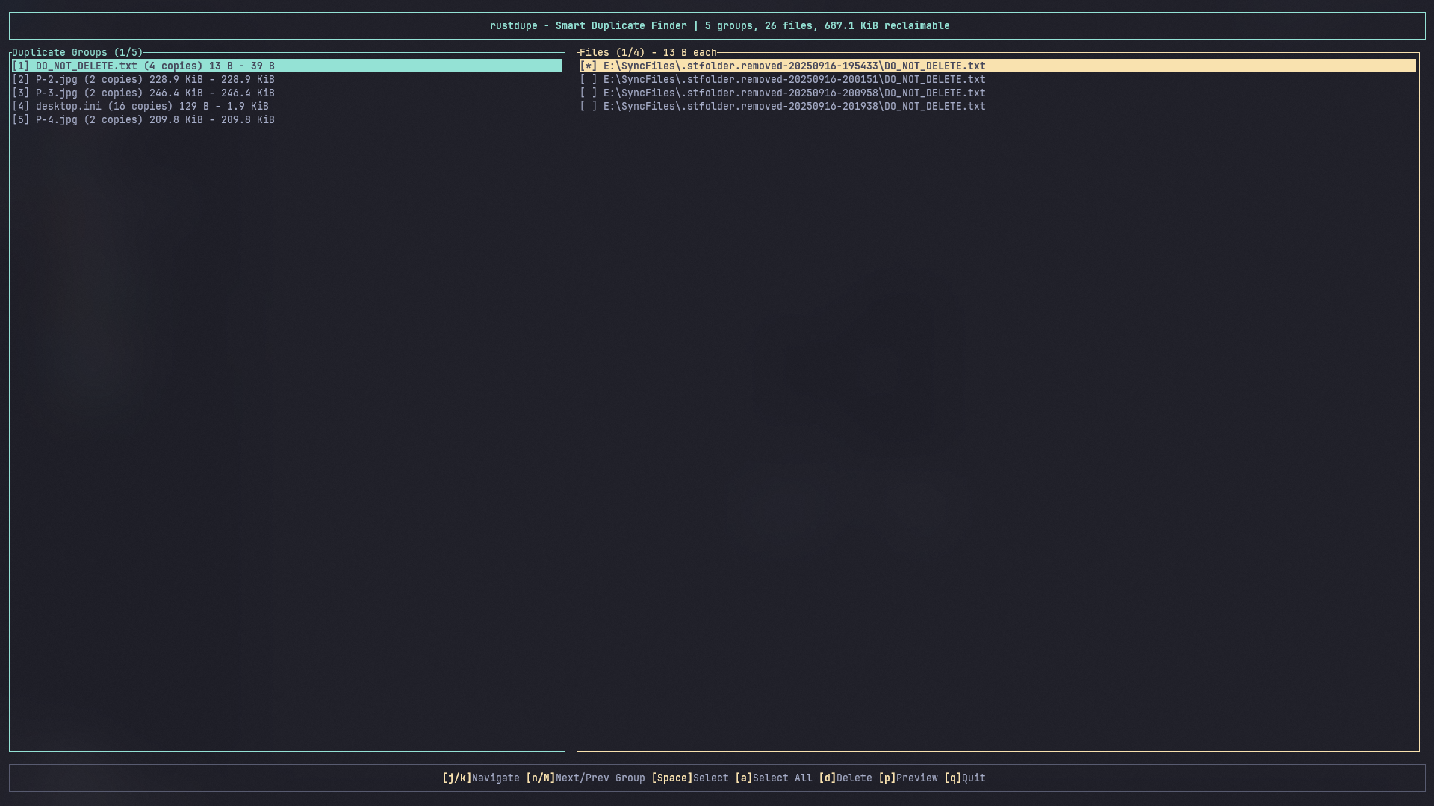Click the rustdupe title bar showing reclaimable space
1434x806 pixels.
point(717,25)
